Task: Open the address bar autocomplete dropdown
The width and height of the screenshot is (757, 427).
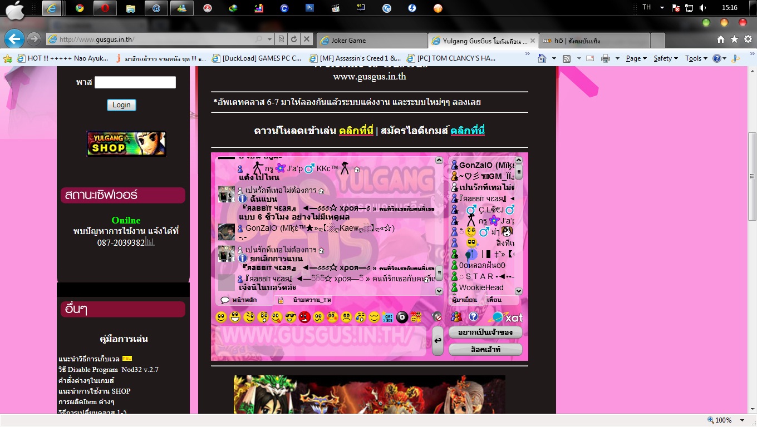Action: [x=269, y=39]
